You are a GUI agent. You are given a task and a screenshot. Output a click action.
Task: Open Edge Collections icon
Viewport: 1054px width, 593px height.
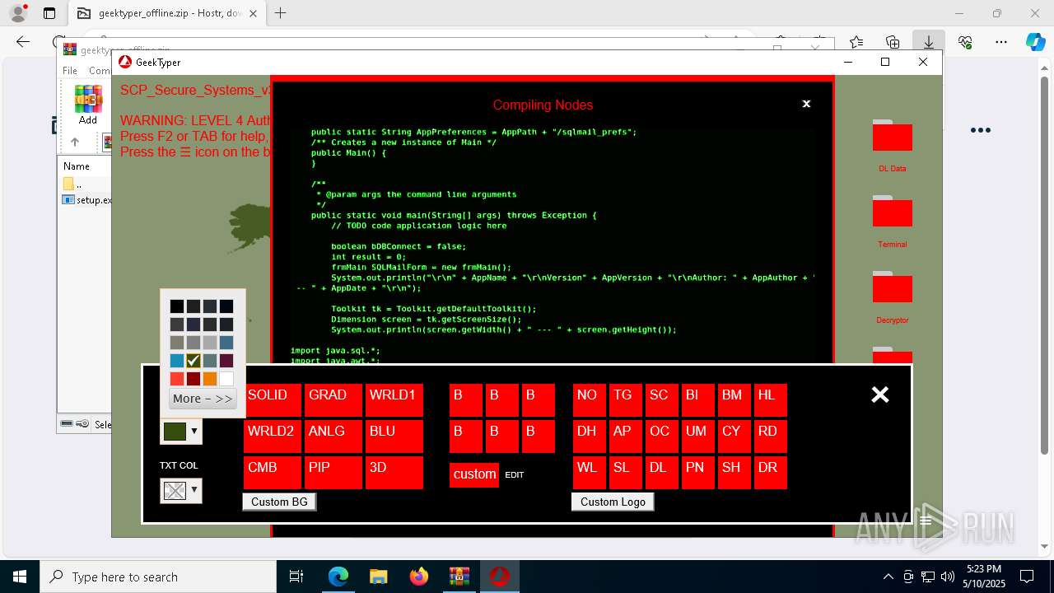(x=893, y=42)
